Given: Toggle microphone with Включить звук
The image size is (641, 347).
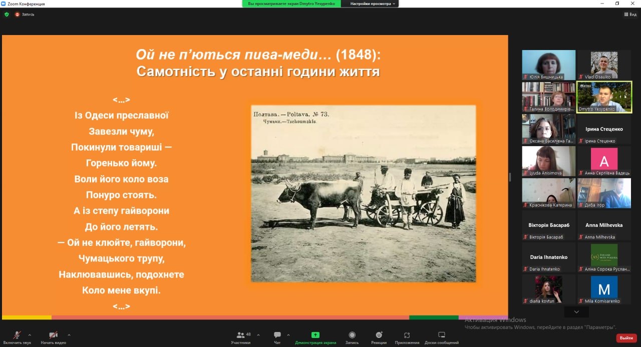Looking at the screenshot, I should 17,337.
